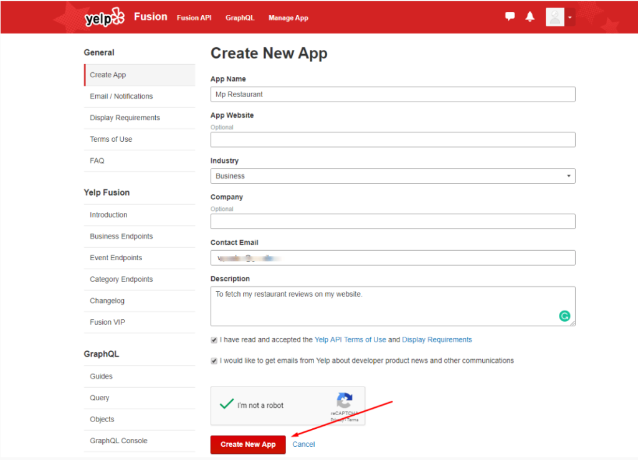The height and width of the screenshot is (460, 638).
Task: Focus the Description text area
Action: coord(393,306)
